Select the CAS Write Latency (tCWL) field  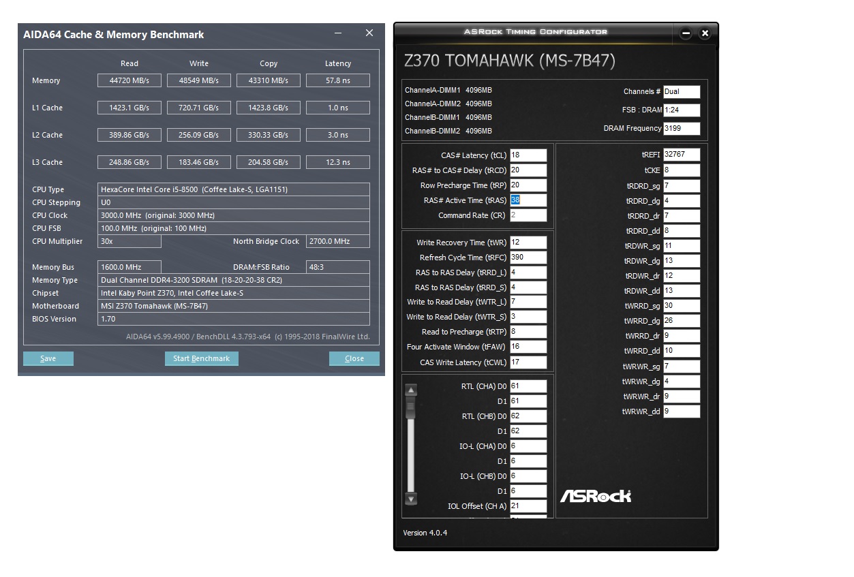click(528, 362)
